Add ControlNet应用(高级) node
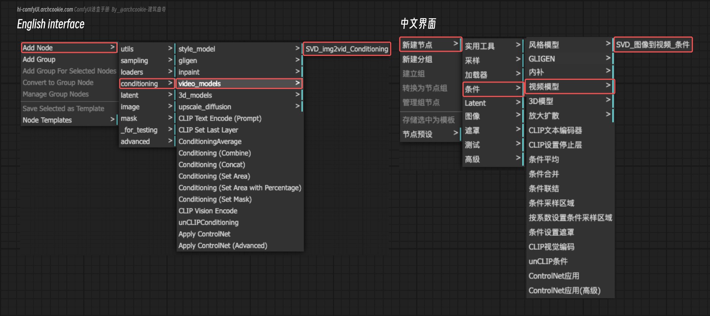Viewport: 710px width, 316px height. tap(570, 291)
